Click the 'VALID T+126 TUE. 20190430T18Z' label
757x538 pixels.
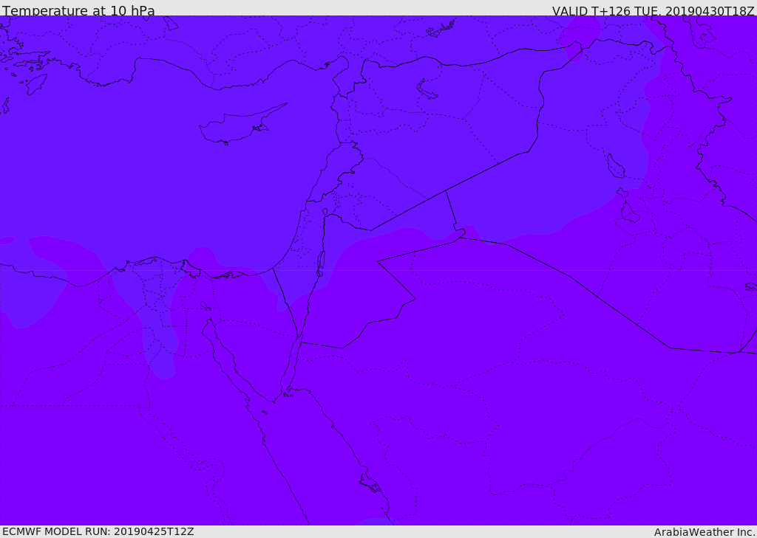click(654, 11)
